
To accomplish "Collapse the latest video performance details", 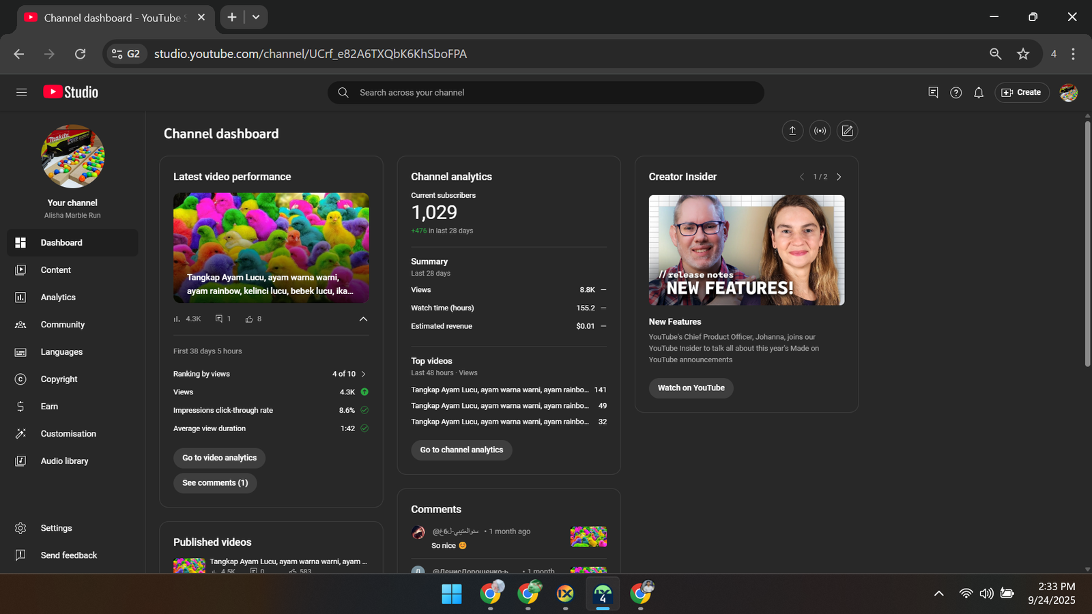I will 363,319.
